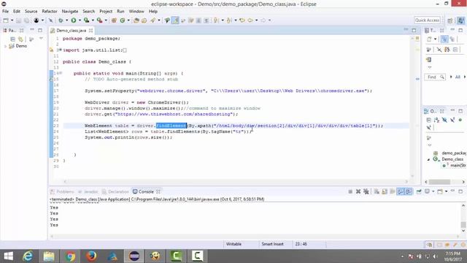Click the Find field in Task List

click(x=434, y=77)
